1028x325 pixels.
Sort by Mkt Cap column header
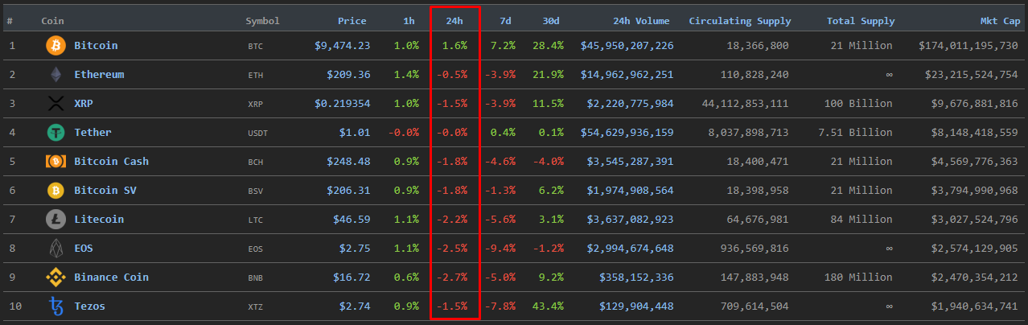(x=998, y=21)
